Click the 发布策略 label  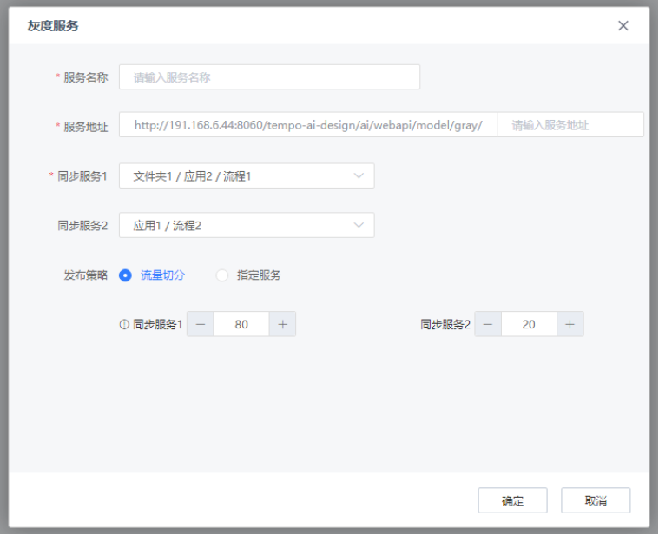86,275
